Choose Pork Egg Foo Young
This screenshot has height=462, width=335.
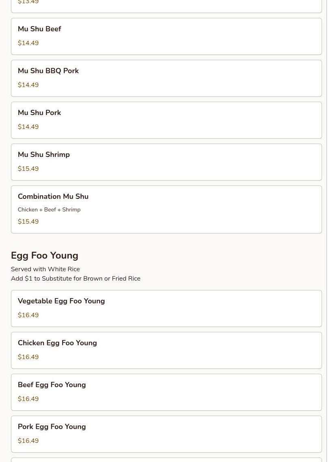(166, 434)
